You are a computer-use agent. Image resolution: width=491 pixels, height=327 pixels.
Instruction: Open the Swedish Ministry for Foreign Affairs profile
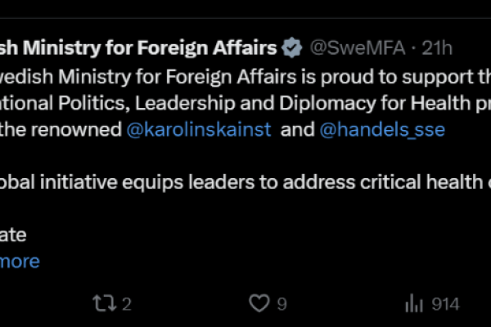137,47
